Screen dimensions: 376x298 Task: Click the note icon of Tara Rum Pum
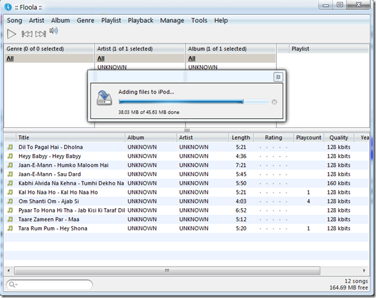tap(10, 228)
